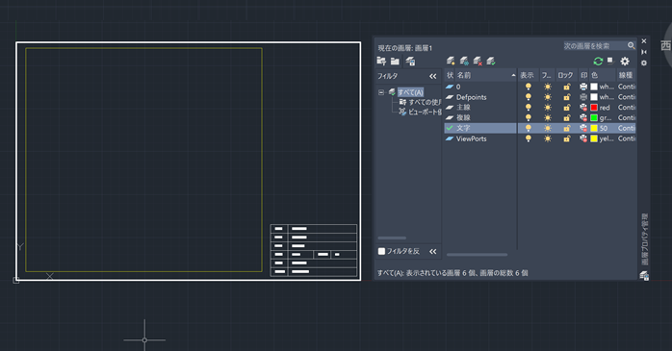Freeze the ViewPorts layer
672x351 pixels.
pos(547,138)
